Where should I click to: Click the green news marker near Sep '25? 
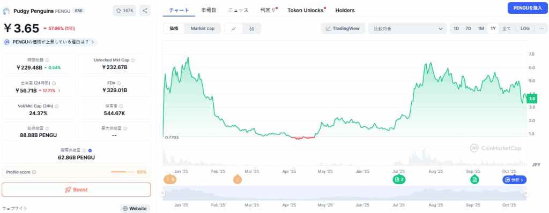click(x=474, y=180)
